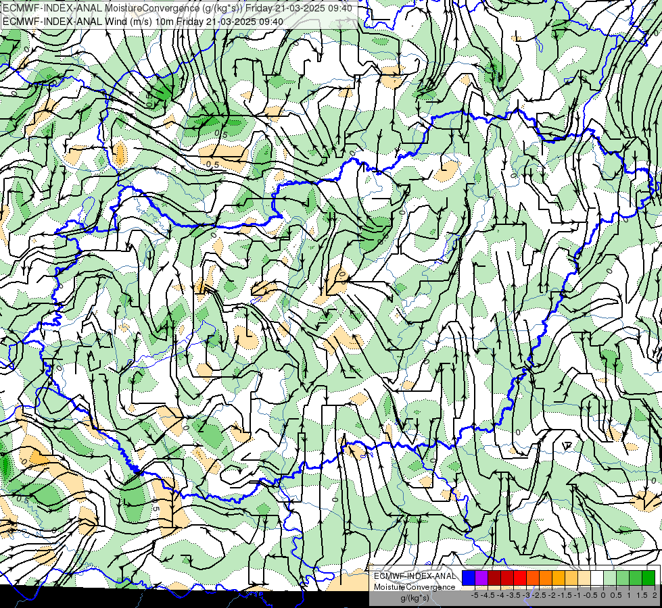
Task: Click the legend tick value 1.5
Action: coord(642,595)
